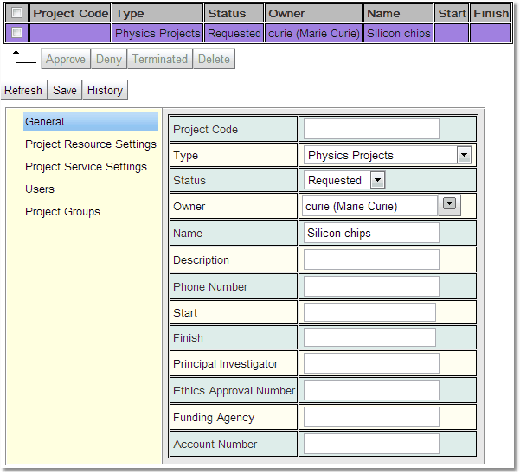Switch to the Users section
Screen dimensions: 520x474
point(40,189)
